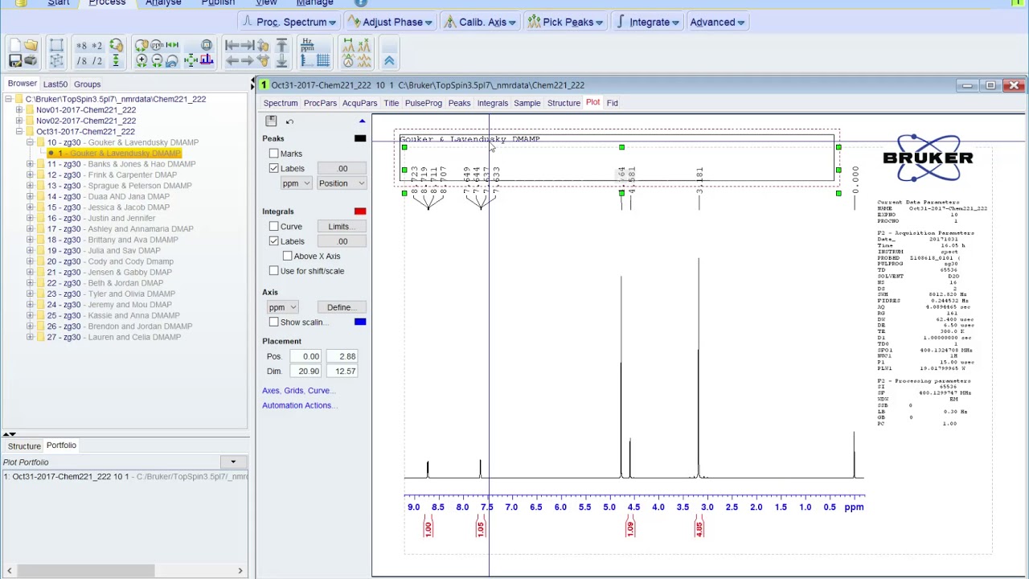Open a dataset with the folder icon
The width and height of the screenshot is (1029, 579).
pos(31,45)
